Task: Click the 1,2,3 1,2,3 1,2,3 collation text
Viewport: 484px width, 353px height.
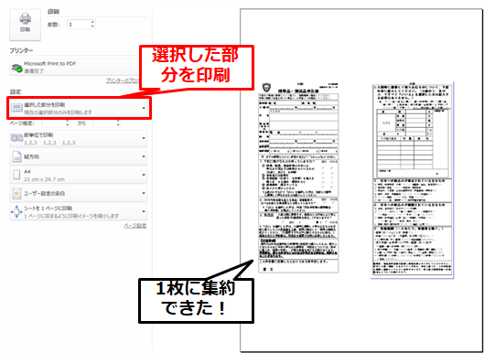Action: point(49,143)
